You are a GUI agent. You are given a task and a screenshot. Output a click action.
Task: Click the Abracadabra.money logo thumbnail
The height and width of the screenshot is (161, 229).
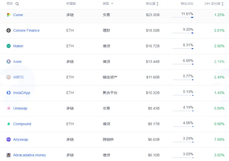9,155
